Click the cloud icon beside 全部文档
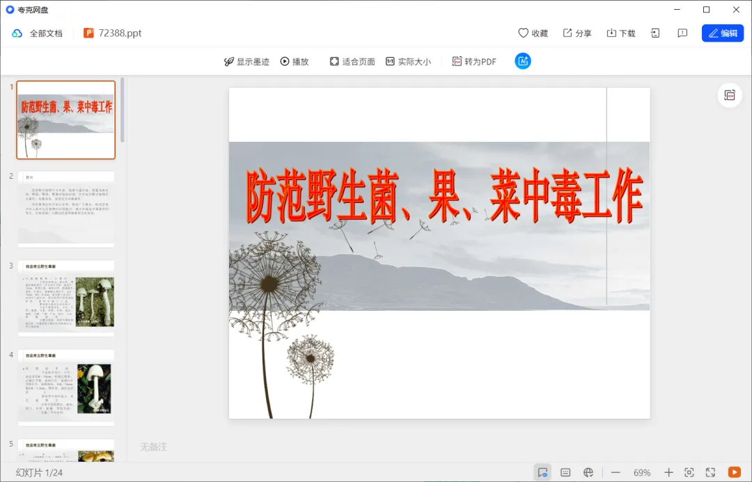The image size is (752, 482). [x=17, y=33]
